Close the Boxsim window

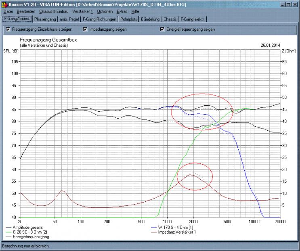tap(295, 4)
